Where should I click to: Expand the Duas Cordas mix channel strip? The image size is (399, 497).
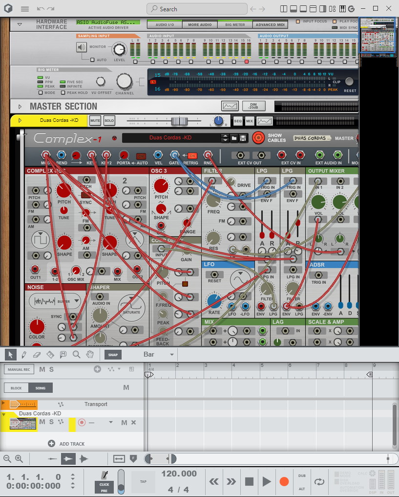point(20,120)
